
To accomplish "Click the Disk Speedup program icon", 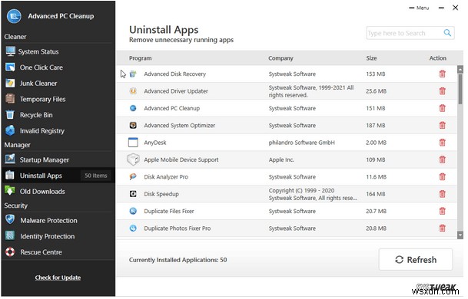I will tap(133, 194).
